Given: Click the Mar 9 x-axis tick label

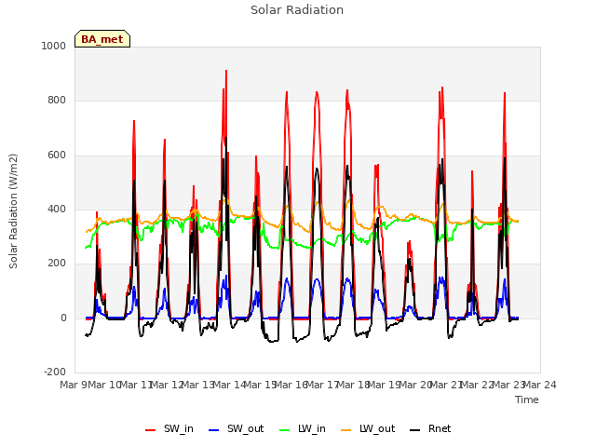Looking at the screenshot, I should pos(74,385).
